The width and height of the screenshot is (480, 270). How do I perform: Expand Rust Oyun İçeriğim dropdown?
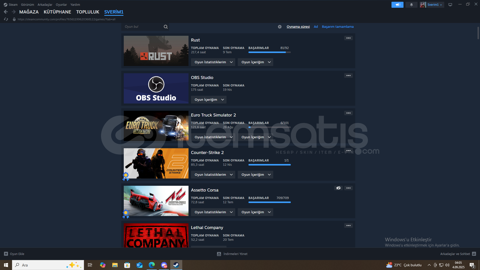[255, 62]
